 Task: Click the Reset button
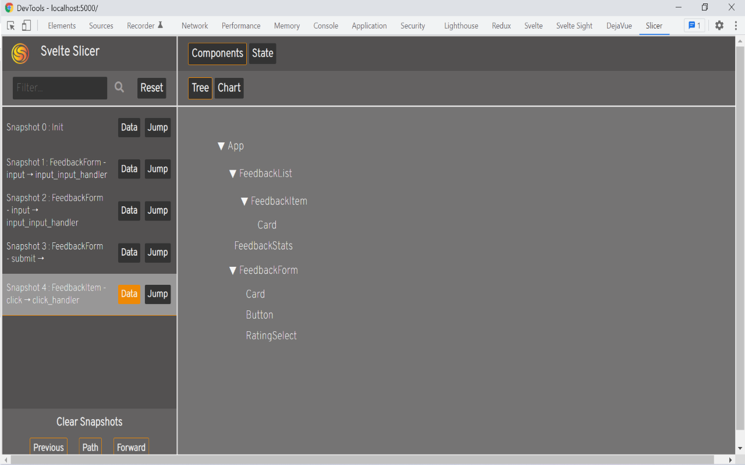coord(152,88)
